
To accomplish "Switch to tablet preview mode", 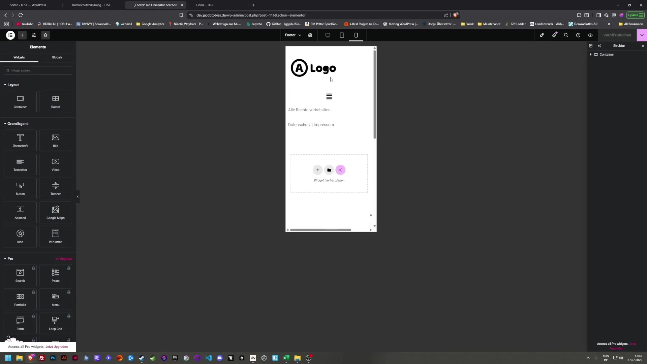I will click(342, 35).
